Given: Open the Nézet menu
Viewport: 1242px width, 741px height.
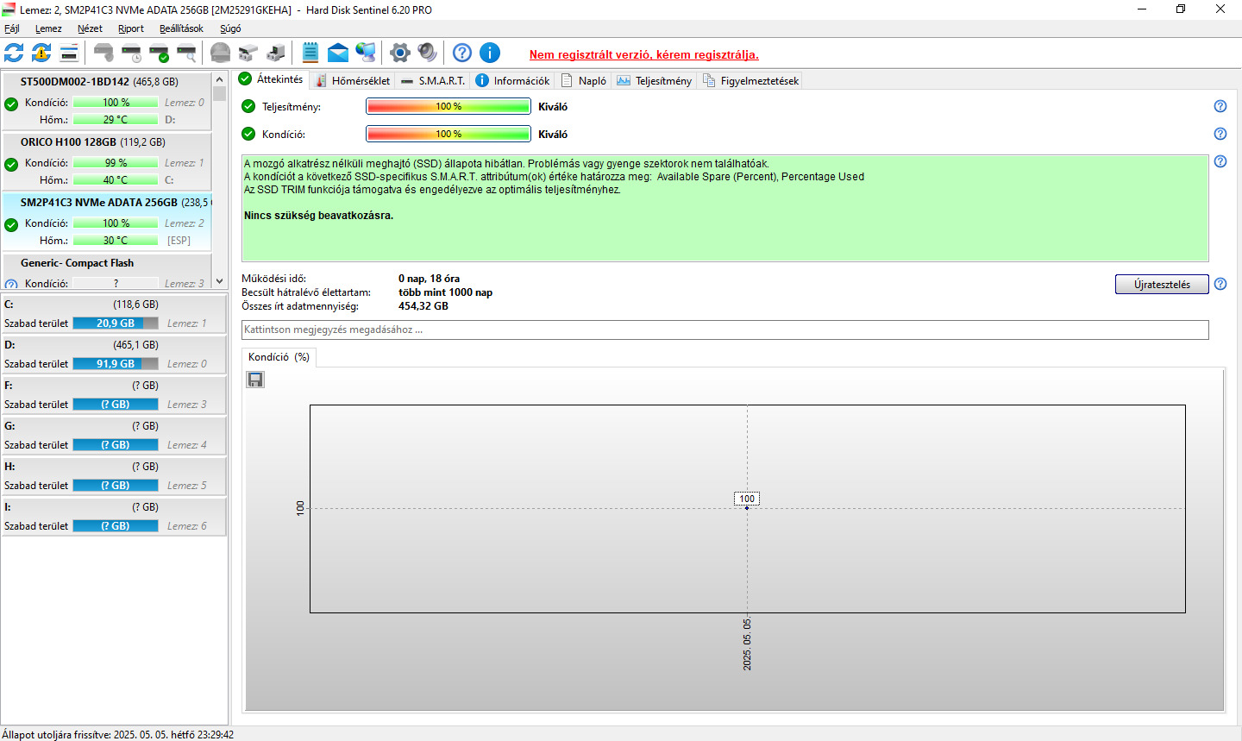Looking at the screenshot, I should pyautogui.click(x=90, y=28).
